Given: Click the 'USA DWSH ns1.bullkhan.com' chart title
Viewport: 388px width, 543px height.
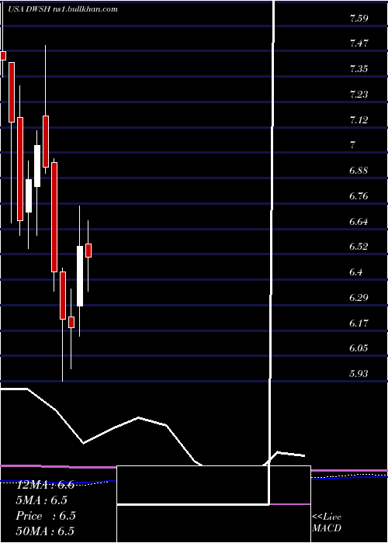Looking at the screenshot, I should 62,9.
